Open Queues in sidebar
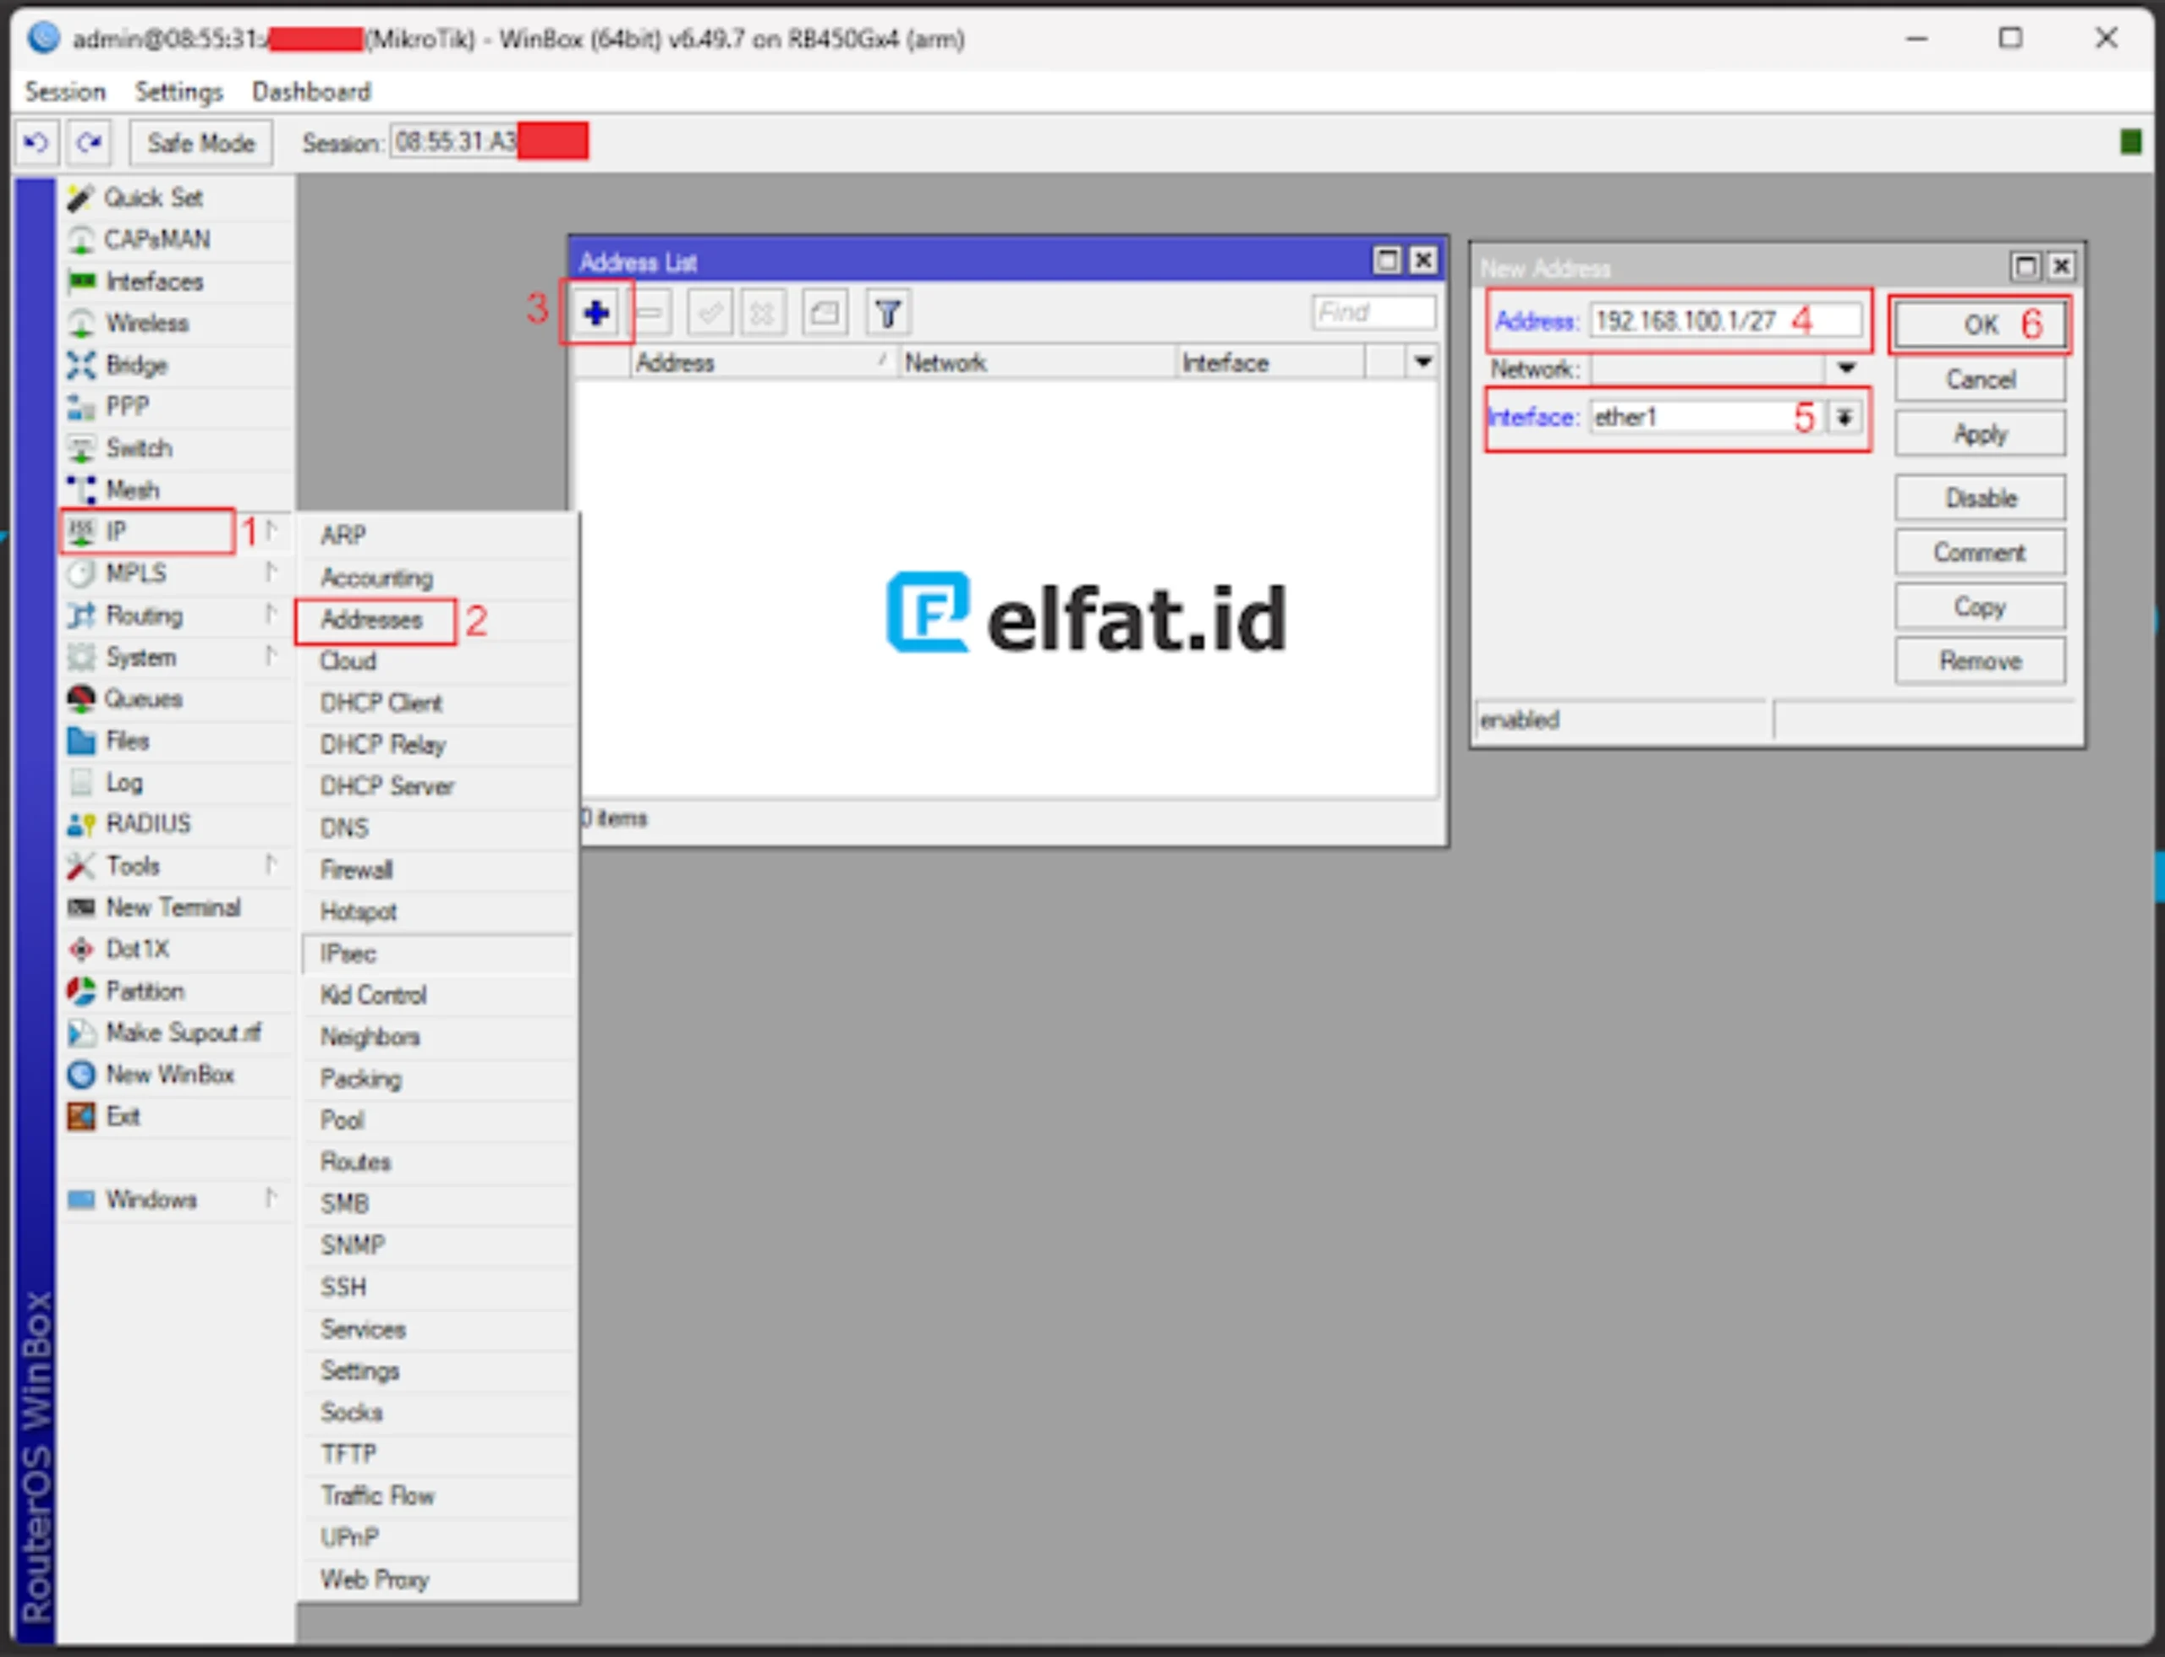Screen dimensions: 2165x1657 point(175,698)
